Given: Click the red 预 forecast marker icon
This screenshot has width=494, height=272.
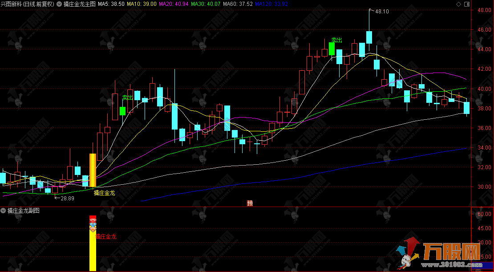Looking at the screenshot, I should tap(250, 203).
